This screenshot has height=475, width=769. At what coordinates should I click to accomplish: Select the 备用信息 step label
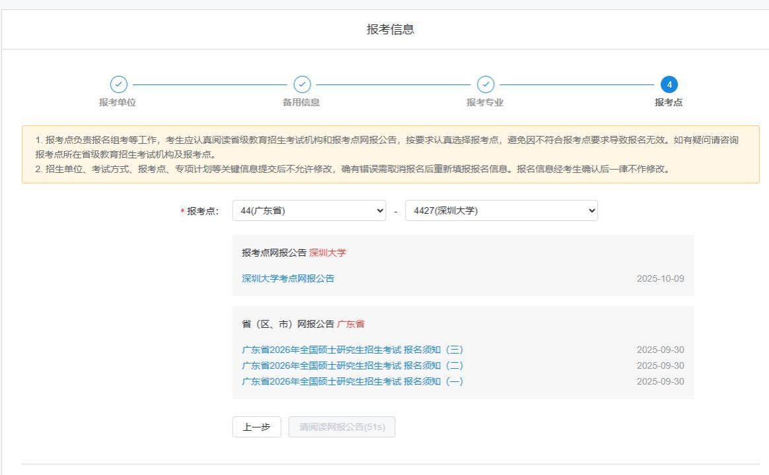(x=301, y=102)
